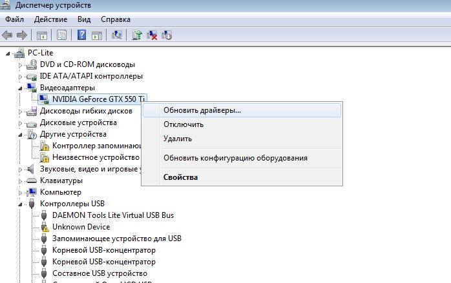Select Неизвестное устройство label

coord(96,157)
